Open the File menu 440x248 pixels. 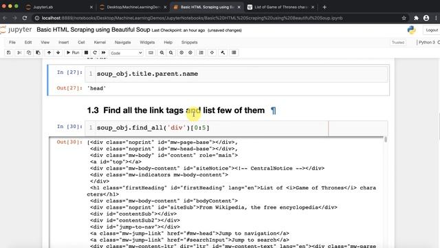[12, 43]
